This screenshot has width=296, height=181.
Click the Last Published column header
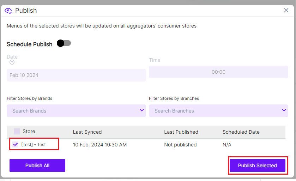[x=181, y=132]
